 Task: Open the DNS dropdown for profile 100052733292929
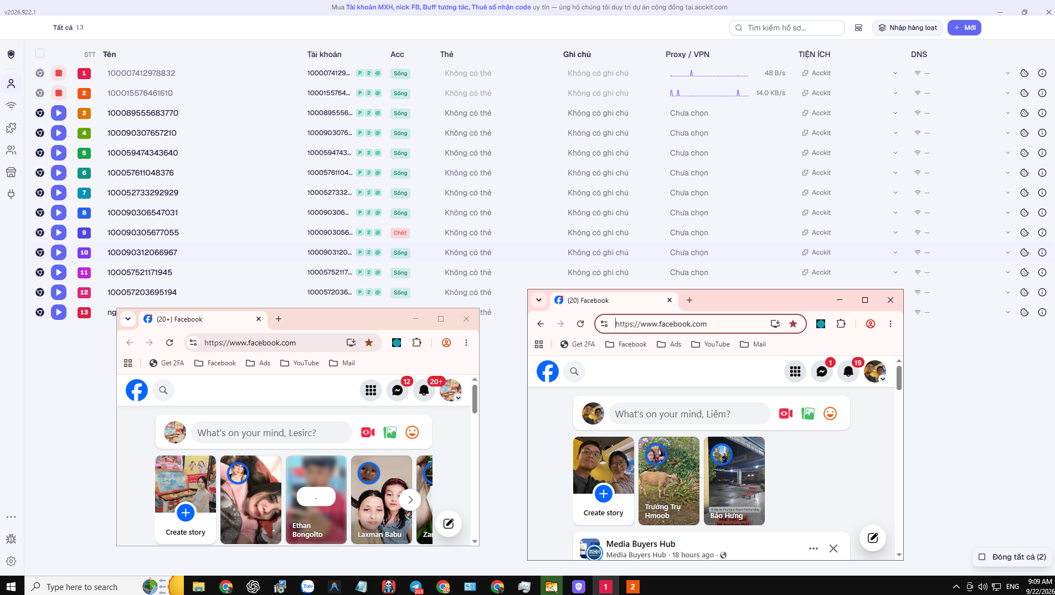click(1008, 193)
